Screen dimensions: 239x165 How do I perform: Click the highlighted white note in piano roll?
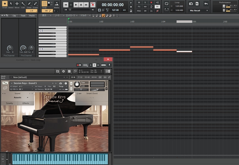click(184, 51)
